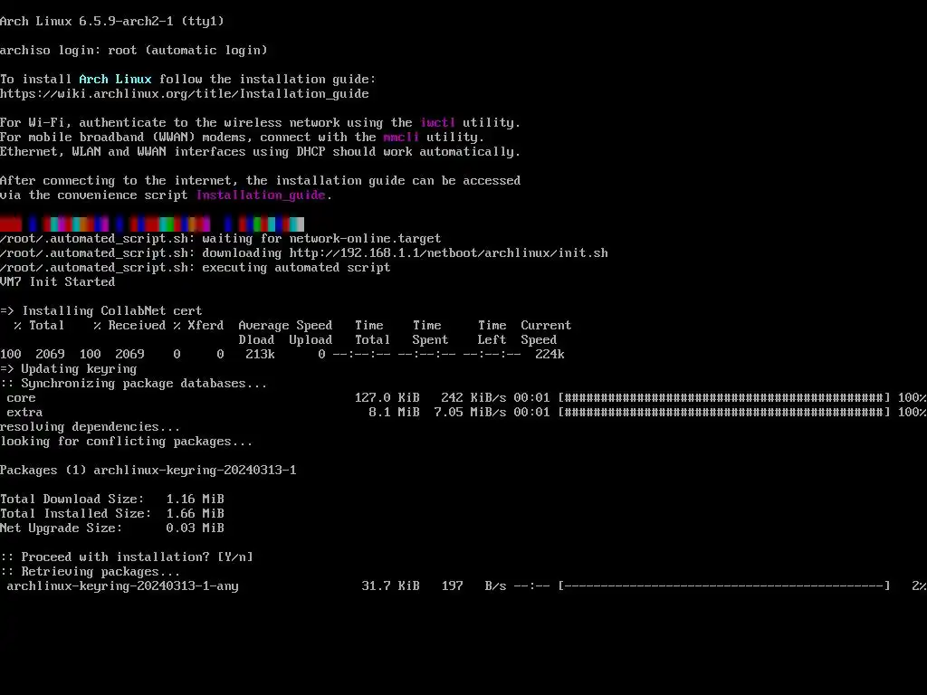Click the 'core' database progress bar
The image size is (927, 695).
[x=724, y=398]
